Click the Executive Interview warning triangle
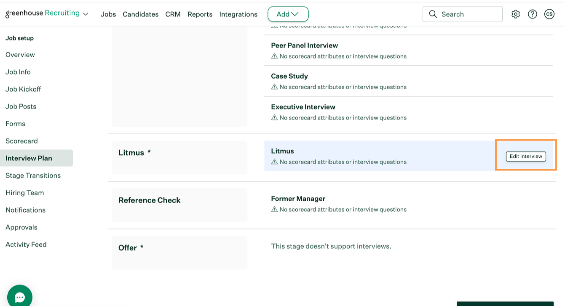Screen dimensions: 565x306 click(274, 117)
